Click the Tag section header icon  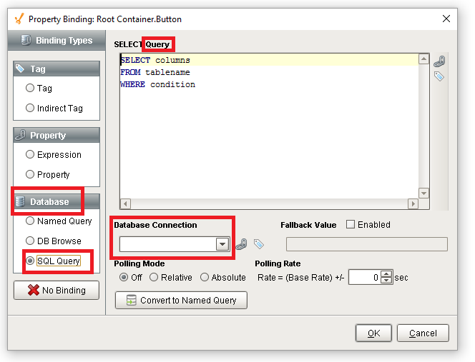click(20, 69)
